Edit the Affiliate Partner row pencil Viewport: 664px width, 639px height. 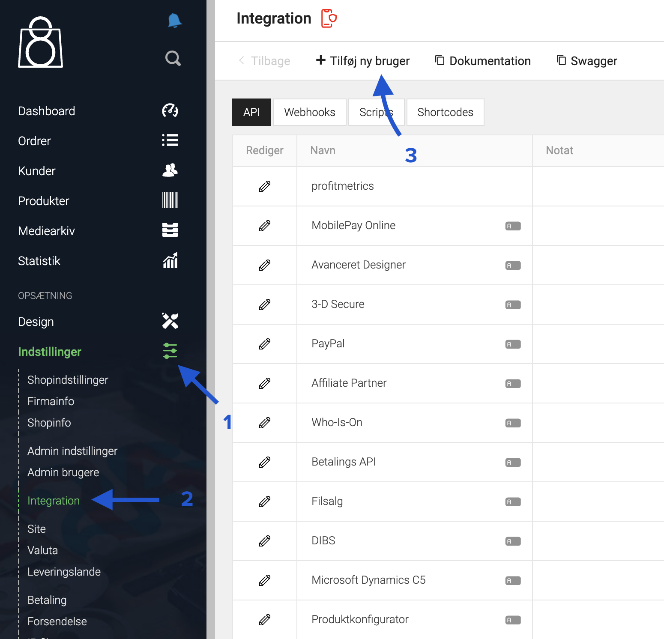(265, 383)
